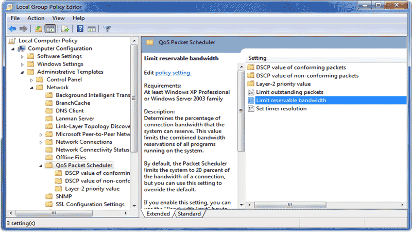412x232 pixels.
Task: Select Layer-2 priority value in tree
Action: click(x=92, y=189)
